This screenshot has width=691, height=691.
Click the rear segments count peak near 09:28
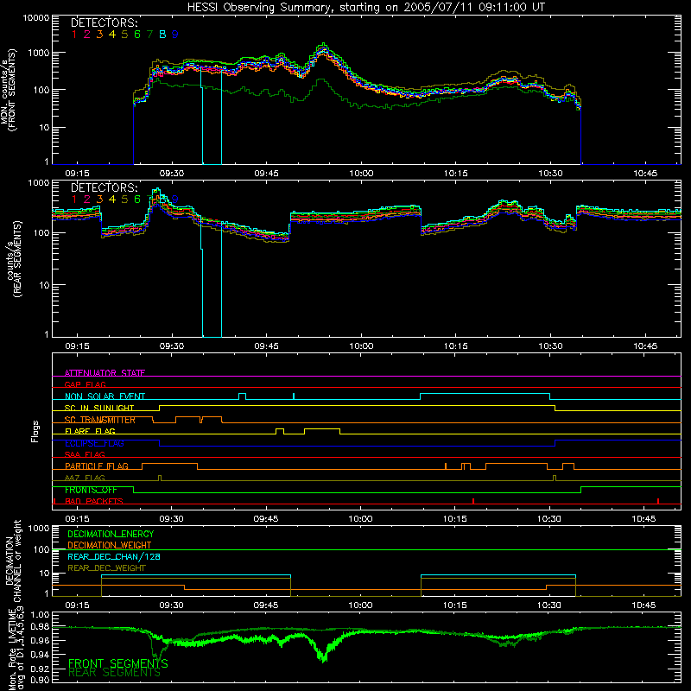click(156, 191)
